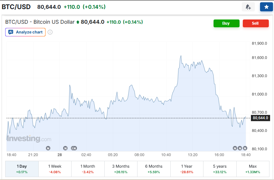Click the (+0.14%) value in the chart title row

(133, 22)
